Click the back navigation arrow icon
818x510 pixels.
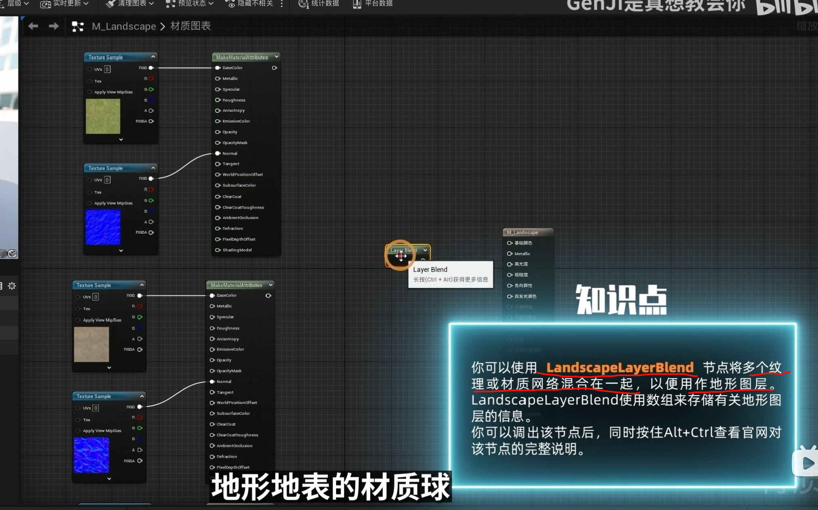pyautogui.click(x=33, y=26)
